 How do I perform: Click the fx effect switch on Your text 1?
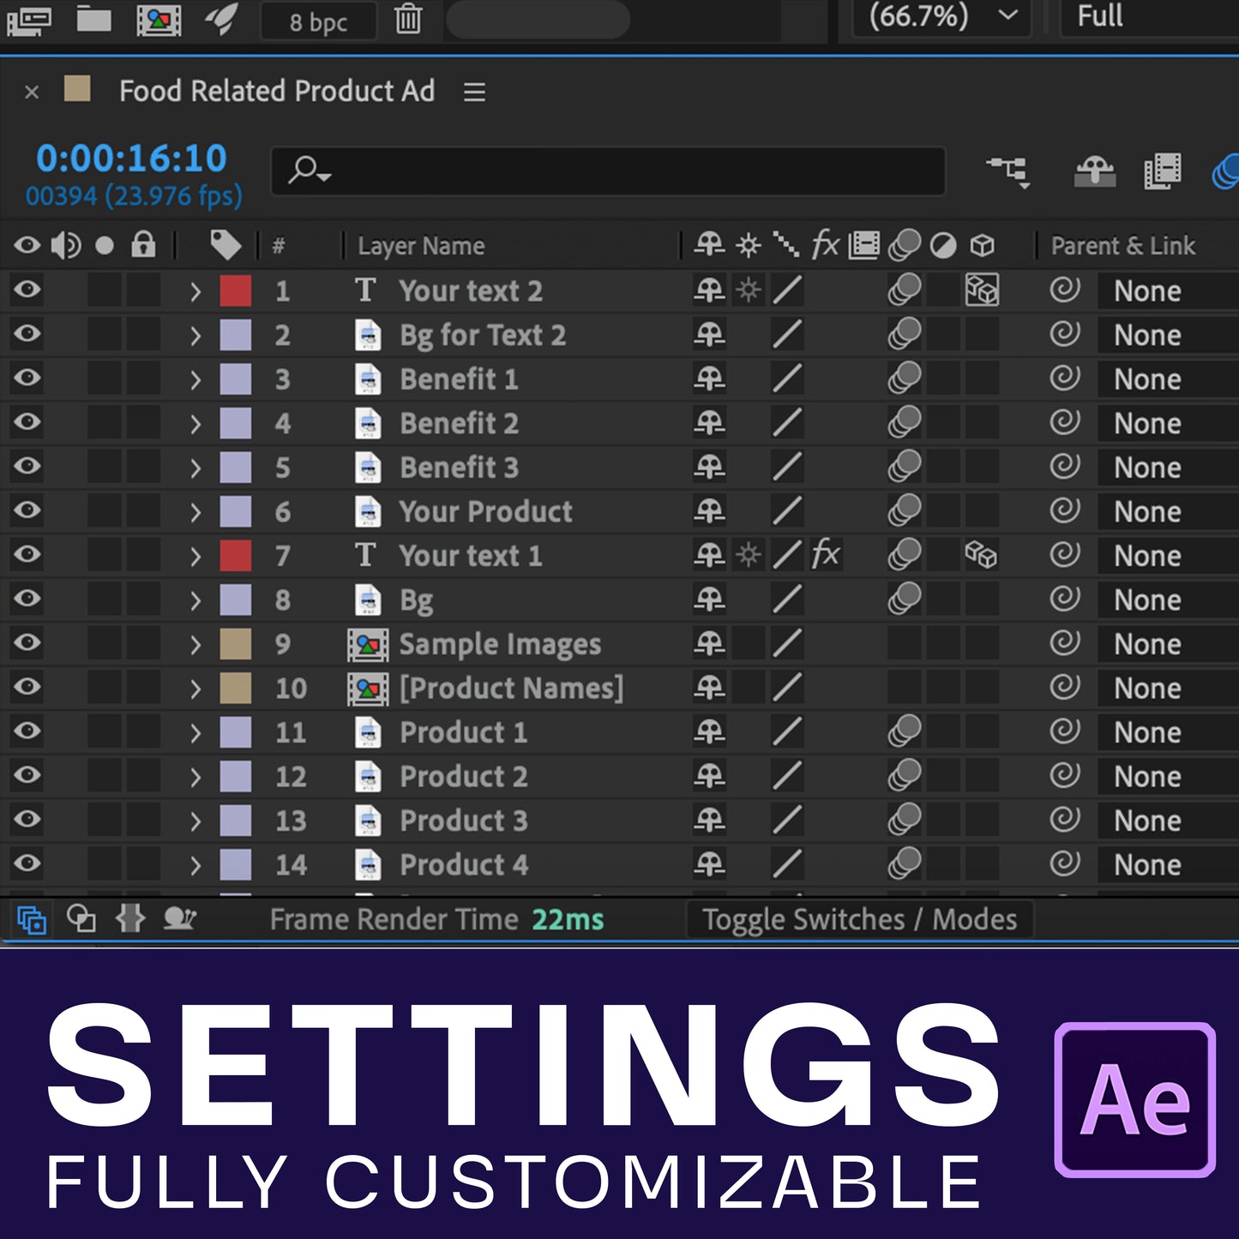pyautogui.click(x=825, y=555)
